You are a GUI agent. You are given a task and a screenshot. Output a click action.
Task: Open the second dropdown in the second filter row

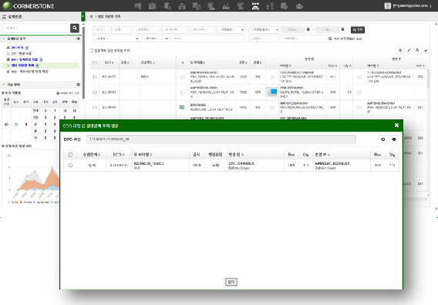tap(155, 39)
